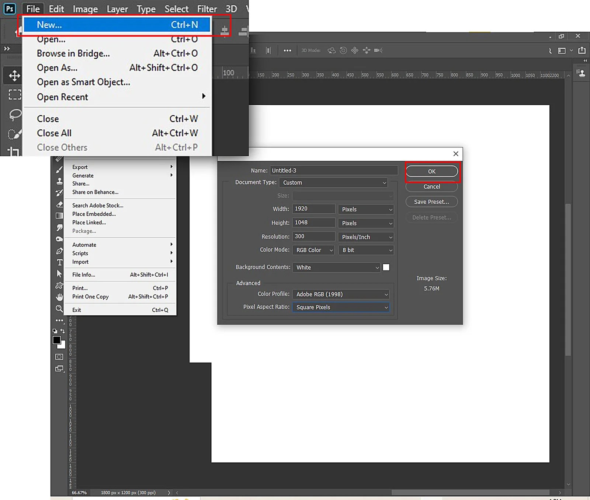This screenshot has height=500, width=590.
Task: Select the Clone Stamp tool
Action: [x=59, y=181]
